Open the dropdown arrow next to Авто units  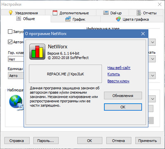point(153,76)
